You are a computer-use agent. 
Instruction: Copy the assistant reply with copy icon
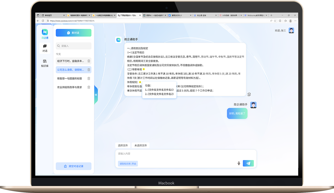(x=249, y=94)
